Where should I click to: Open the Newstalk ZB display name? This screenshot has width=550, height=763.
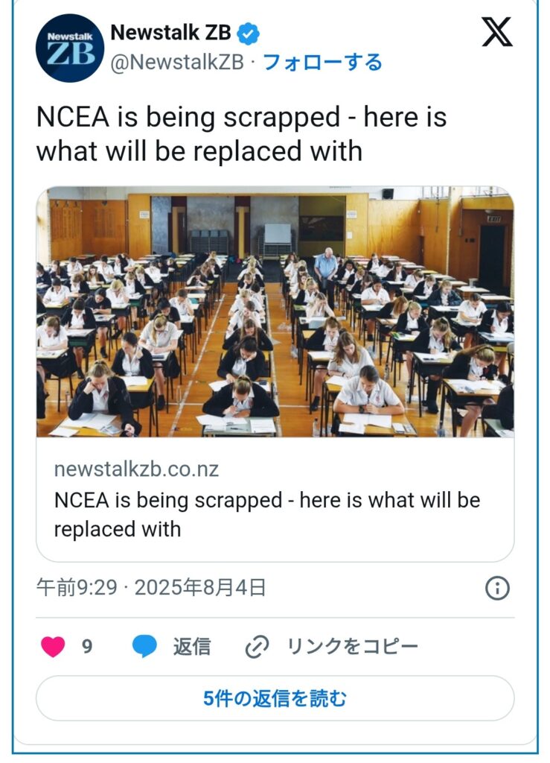coord(170,33)
